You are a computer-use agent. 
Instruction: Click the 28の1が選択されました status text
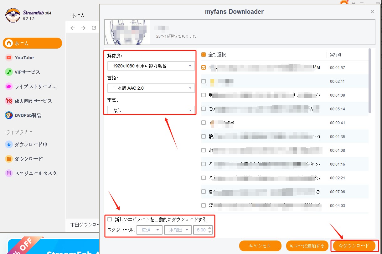(176, 36)
